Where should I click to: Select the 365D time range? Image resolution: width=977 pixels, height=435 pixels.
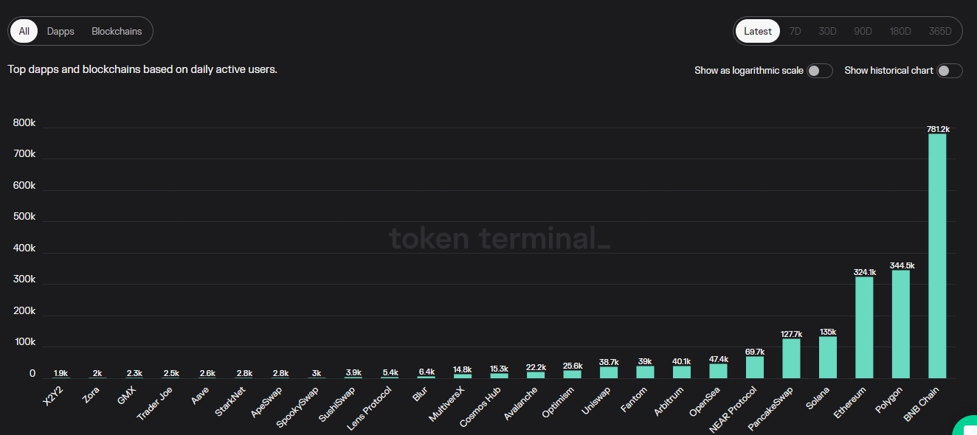click(940, 32)
